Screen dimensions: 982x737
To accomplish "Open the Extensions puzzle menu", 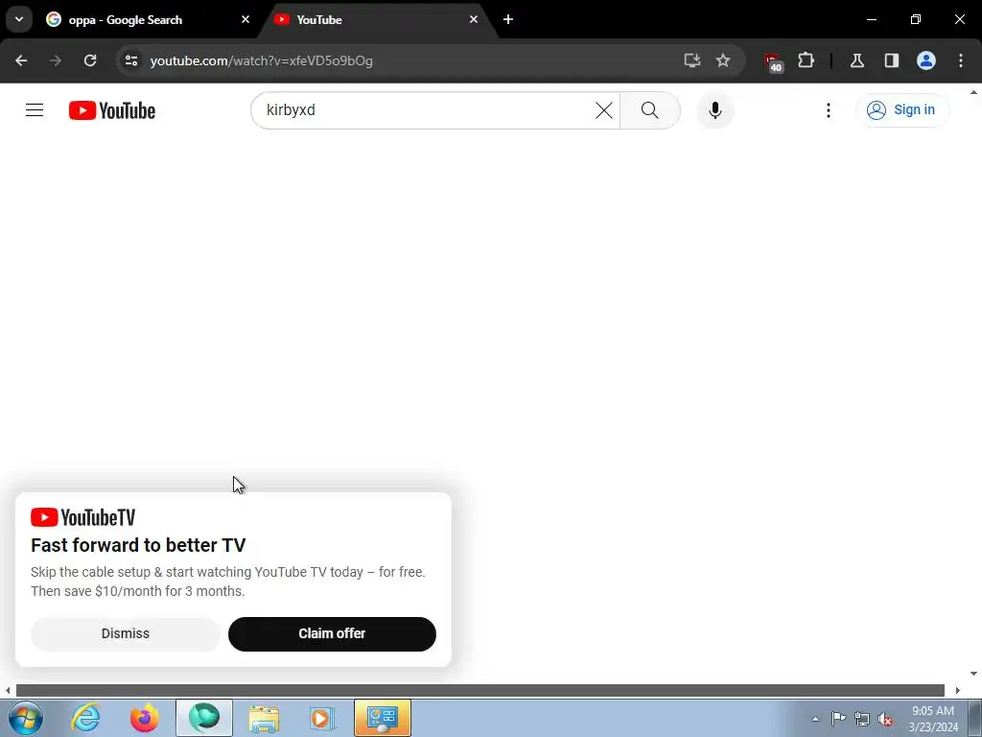I will click(x=806, y=60).
